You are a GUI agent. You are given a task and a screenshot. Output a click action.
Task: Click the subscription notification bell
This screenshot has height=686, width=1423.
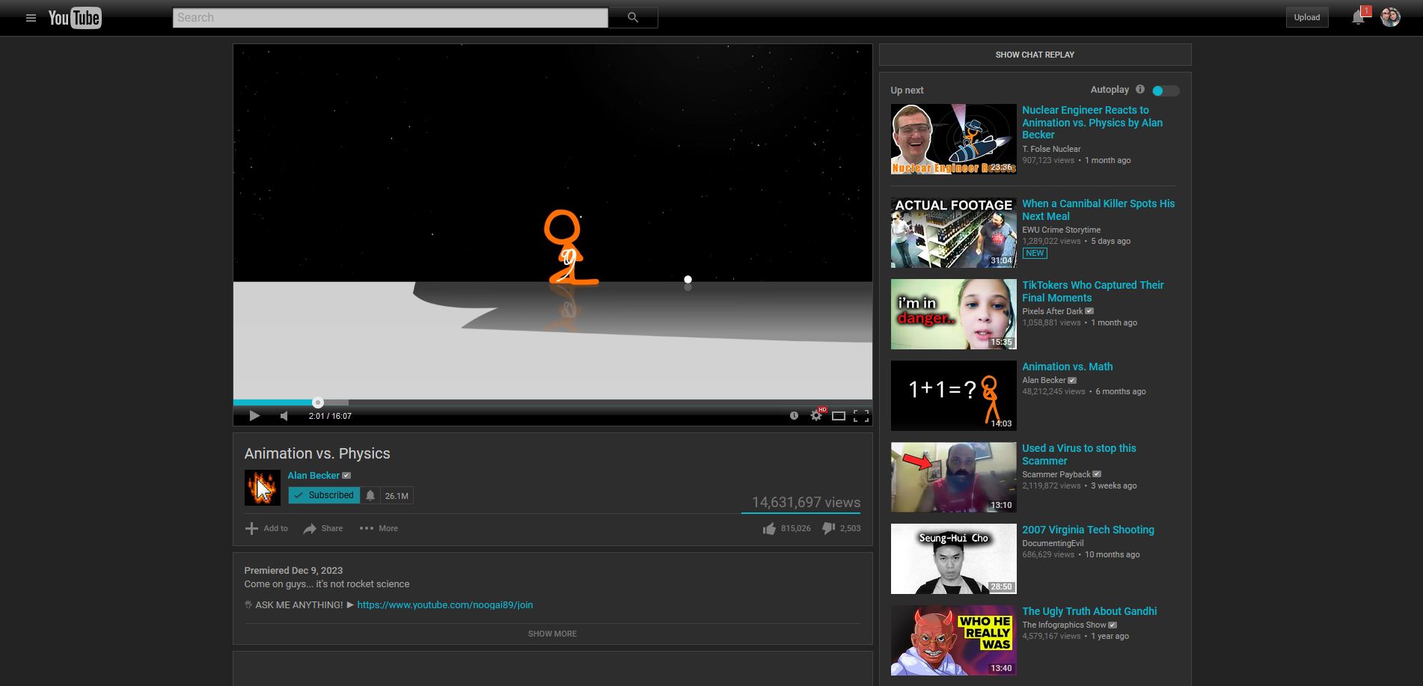370,495
